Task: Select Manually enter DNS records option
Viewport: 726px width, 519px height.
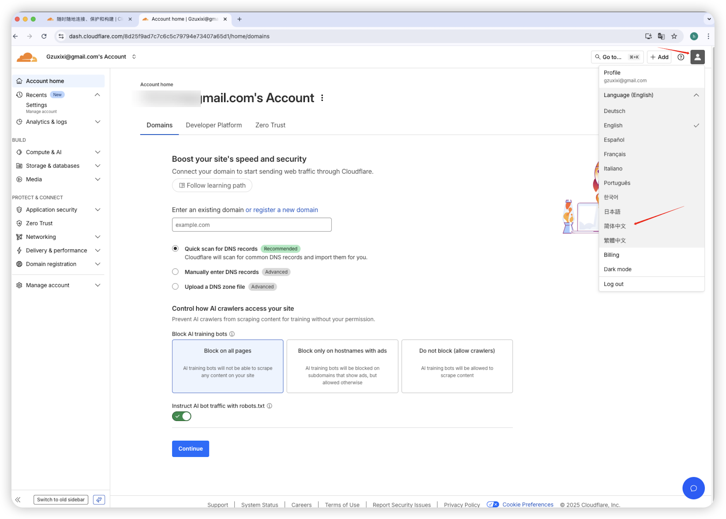Action: point(175,272)
